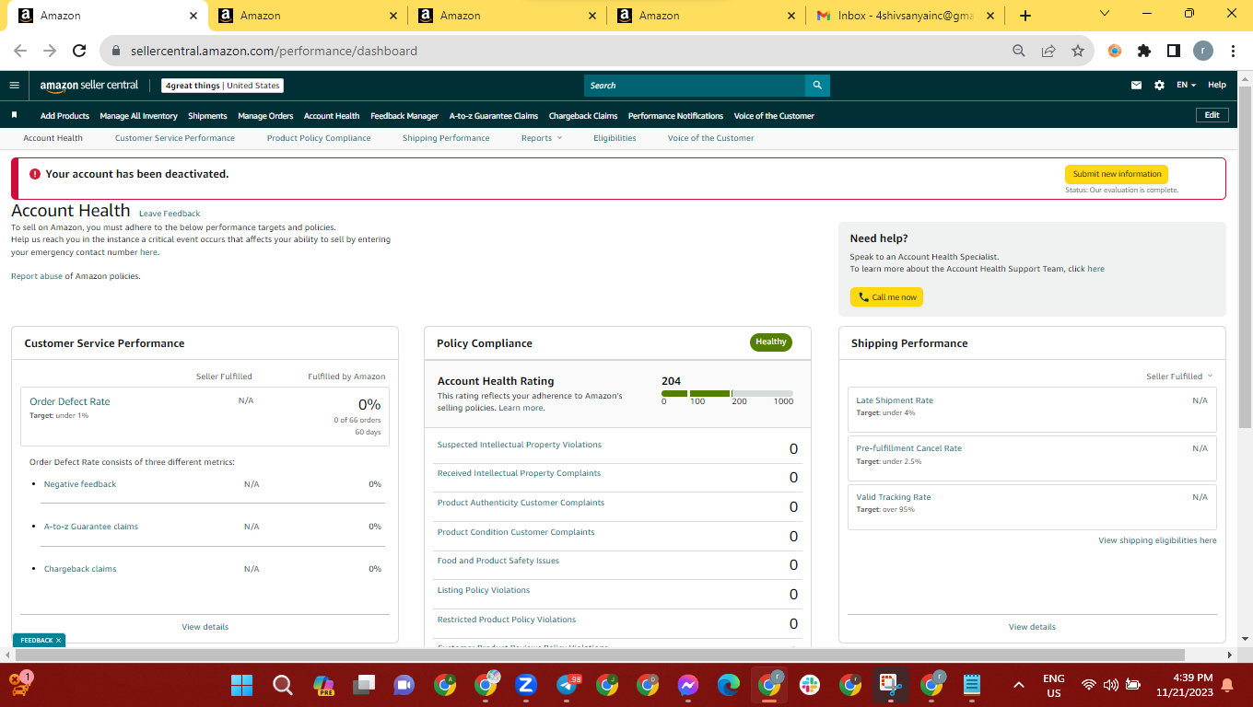Click the Call me now button
1253x707 pixels.
coord(886,297)
